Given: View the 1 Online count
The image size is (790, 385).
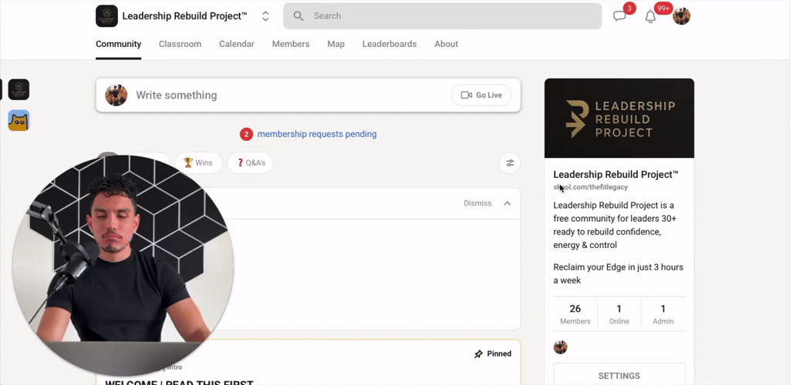Looking at the screenshot, I should point(620,315).
